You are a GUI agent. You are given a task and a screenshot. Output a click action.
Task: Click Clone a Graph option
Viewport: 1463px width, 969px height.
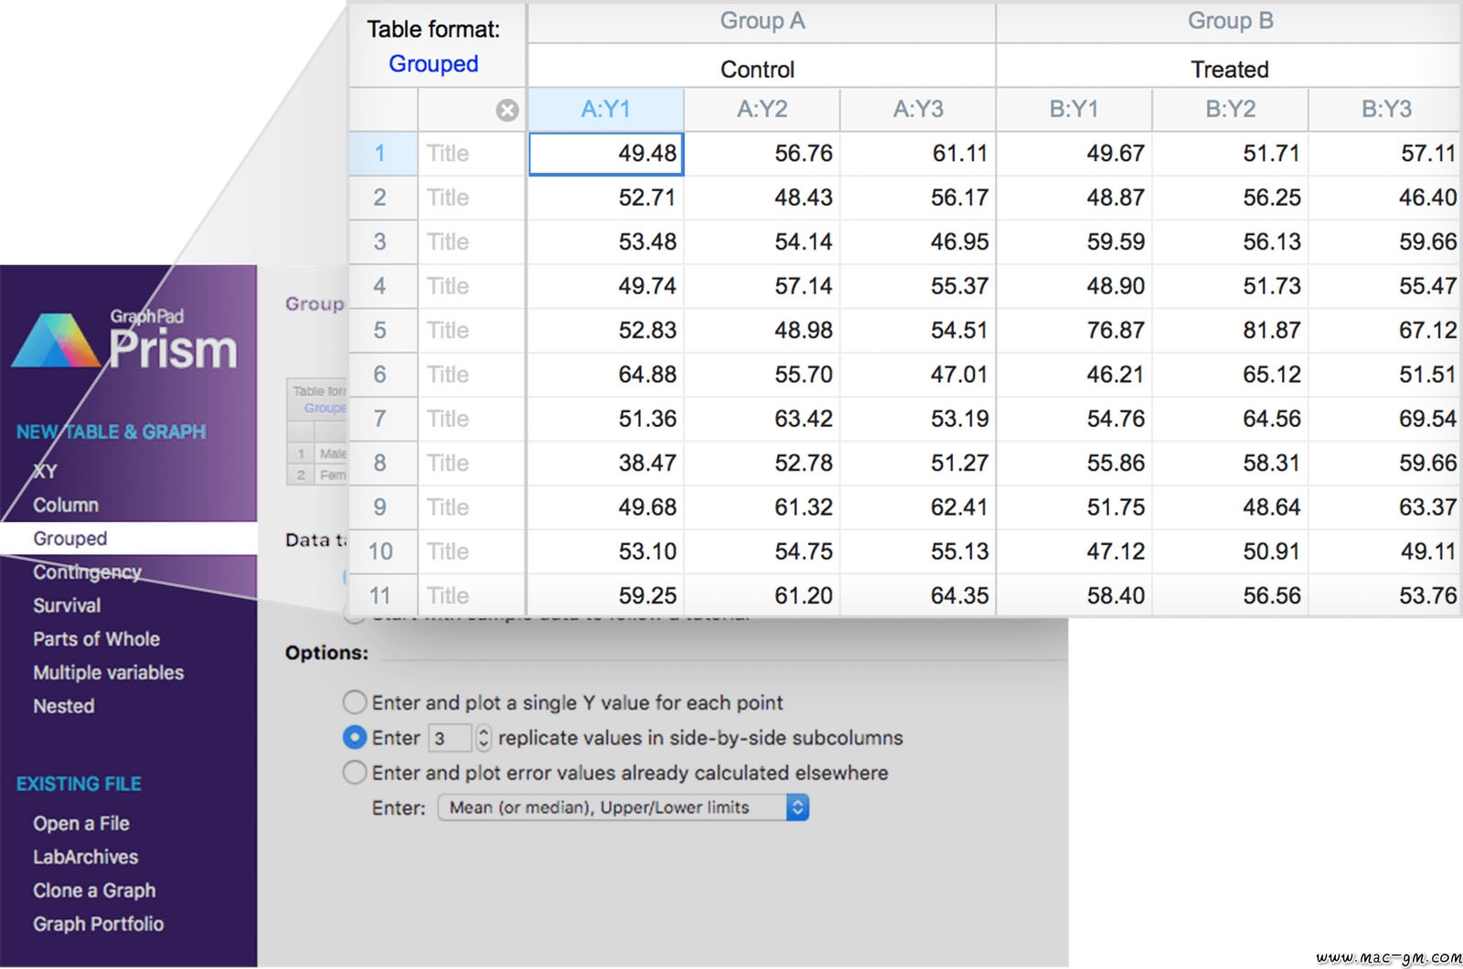(94, 891)
